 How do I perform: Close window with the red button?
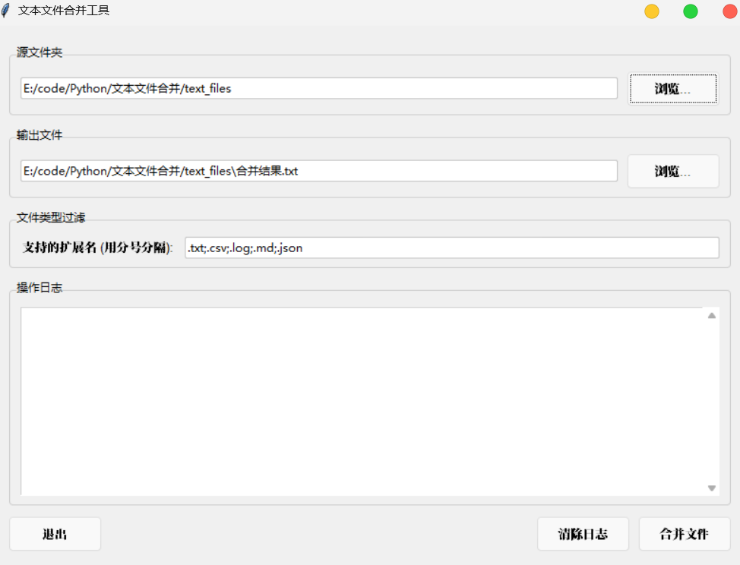pos(730,11)
